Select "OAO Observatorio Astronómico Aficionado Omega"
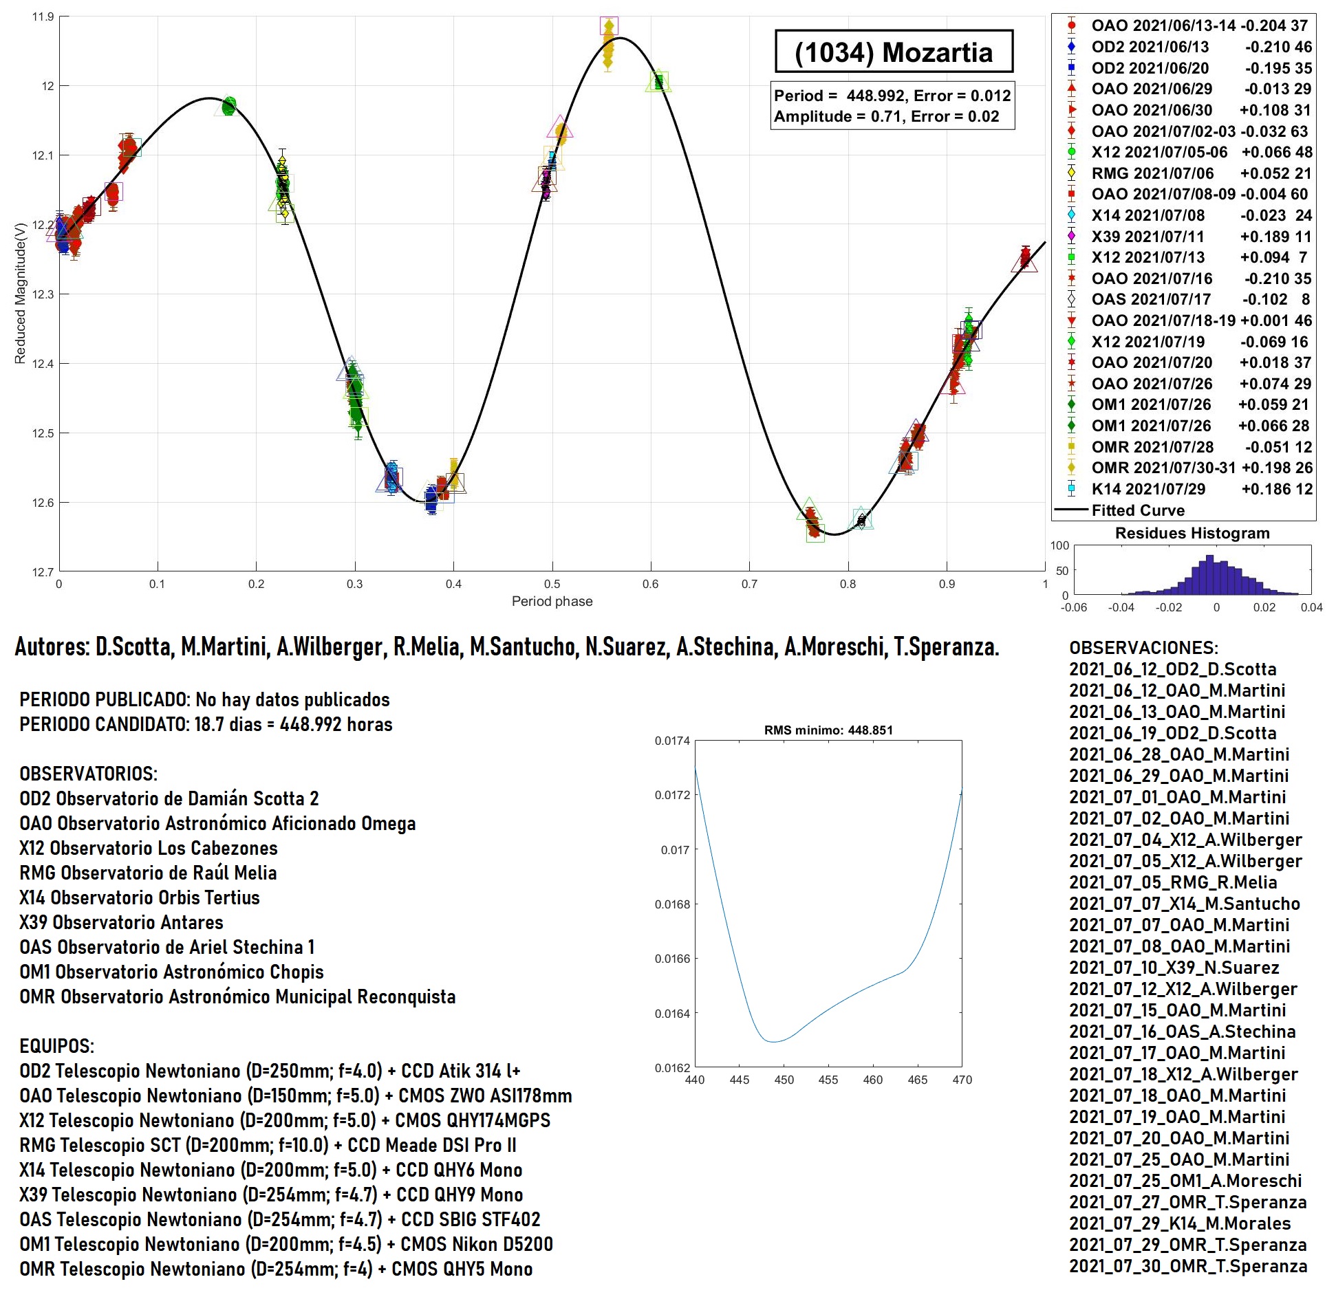This screenshot has width=1336, height=1297. click(x=217, y=823)
